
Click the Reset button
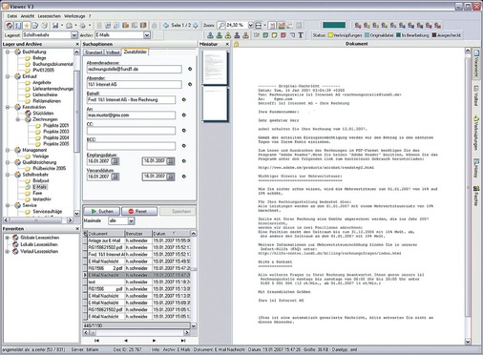click(x=138, y=211)
